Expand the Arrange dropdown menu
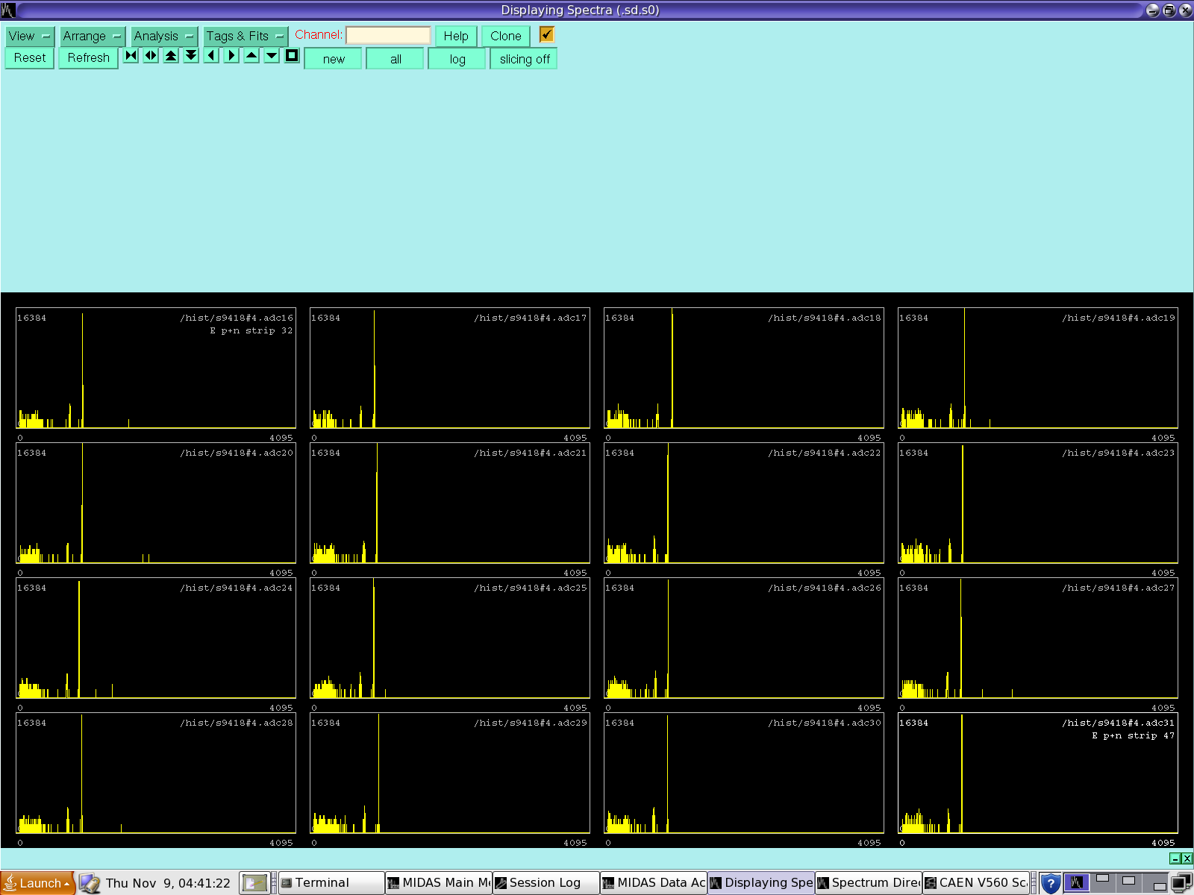1194x895 pixels. pyautogui.click(x=92, y=36)
